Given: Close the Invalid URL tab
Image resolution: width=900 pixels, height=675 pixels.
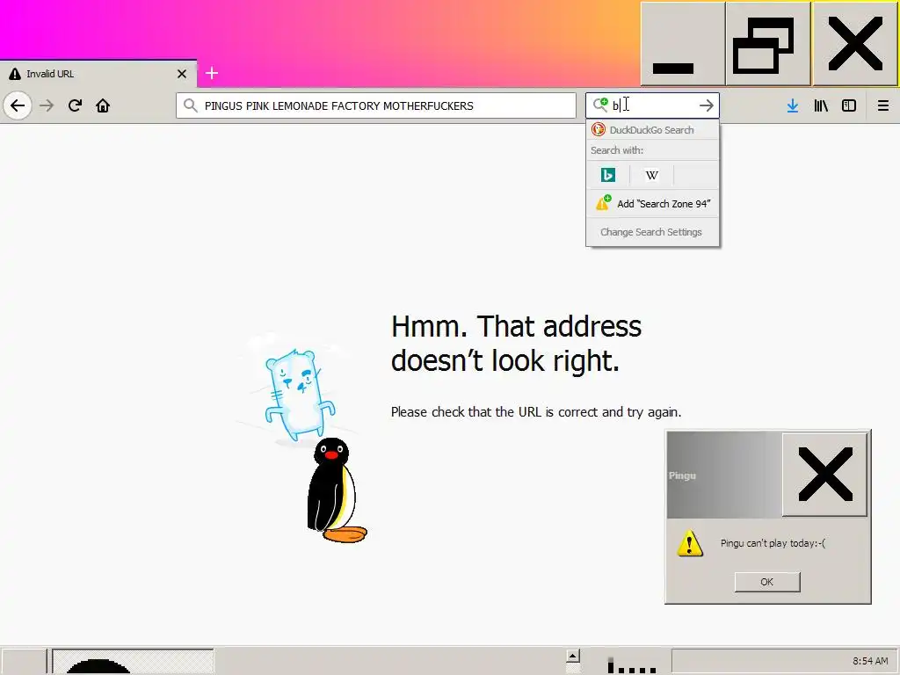Looking at the screenshot, I should [181, 74].
